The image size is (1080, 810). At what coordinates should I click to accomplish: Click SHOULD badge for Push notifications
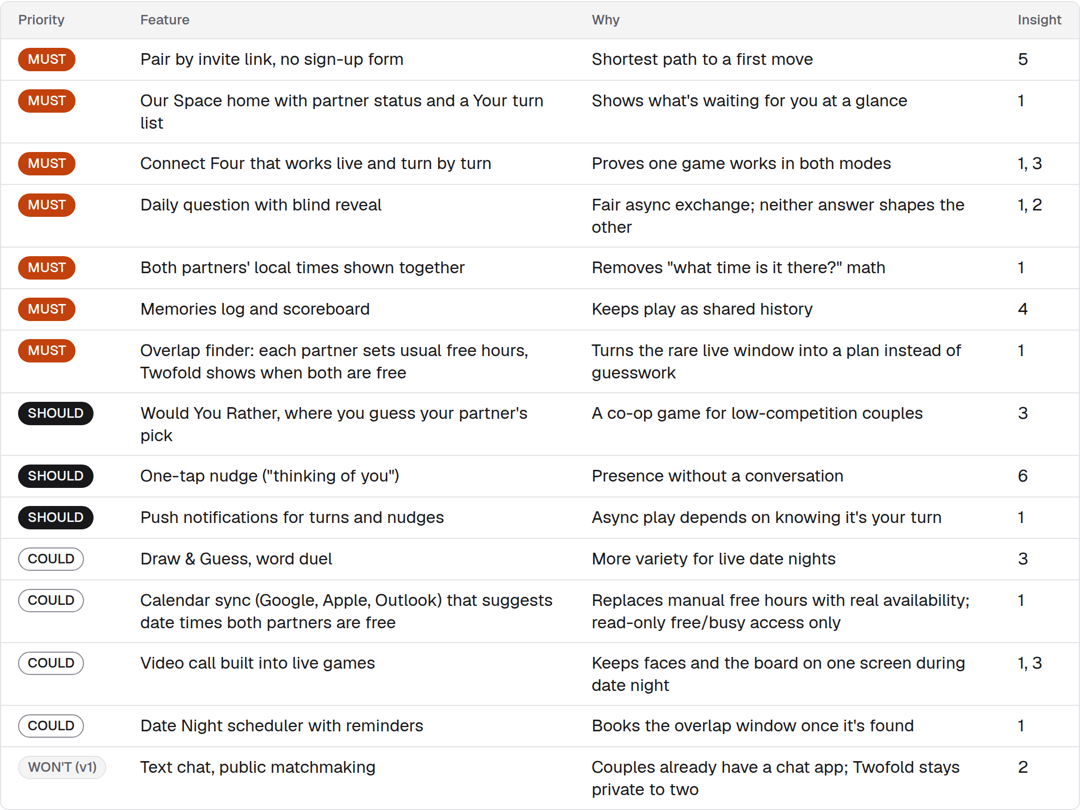click(x=56, y=517)
